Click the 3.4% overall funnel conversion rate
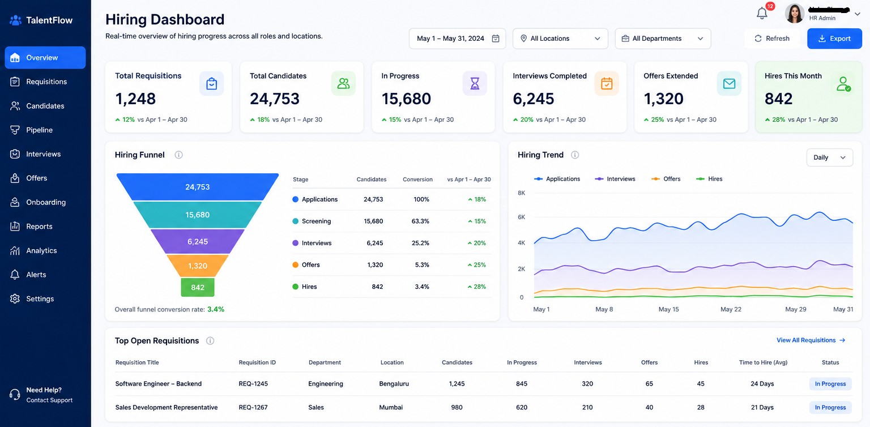The width and height of the screenshot is (870, 427). click(216, 309)
